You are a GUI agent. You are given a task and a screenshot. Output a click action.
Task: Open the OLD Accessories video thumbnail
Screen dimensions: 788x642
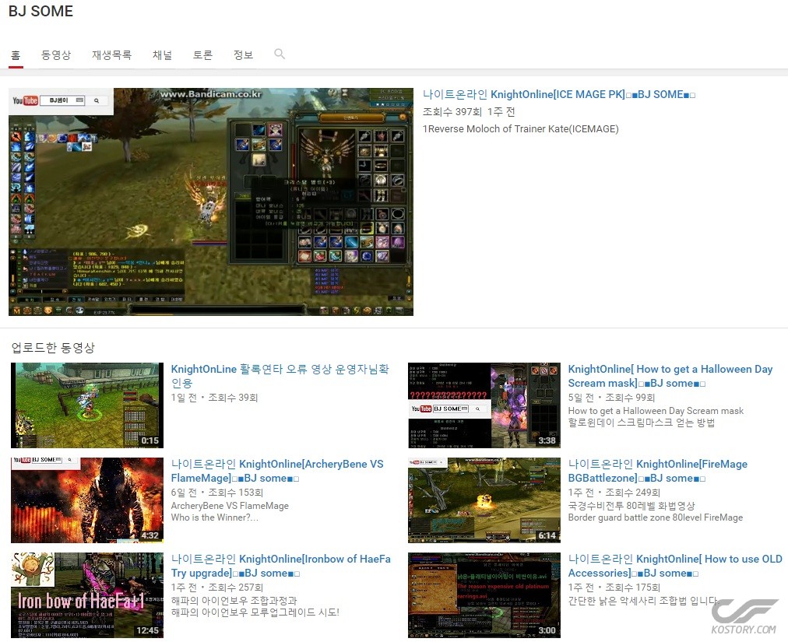[484, 595]
